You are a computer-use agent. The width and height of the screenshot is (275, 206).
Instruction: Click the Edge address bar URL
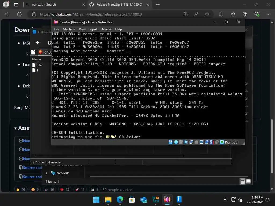[x=91, y=14]
